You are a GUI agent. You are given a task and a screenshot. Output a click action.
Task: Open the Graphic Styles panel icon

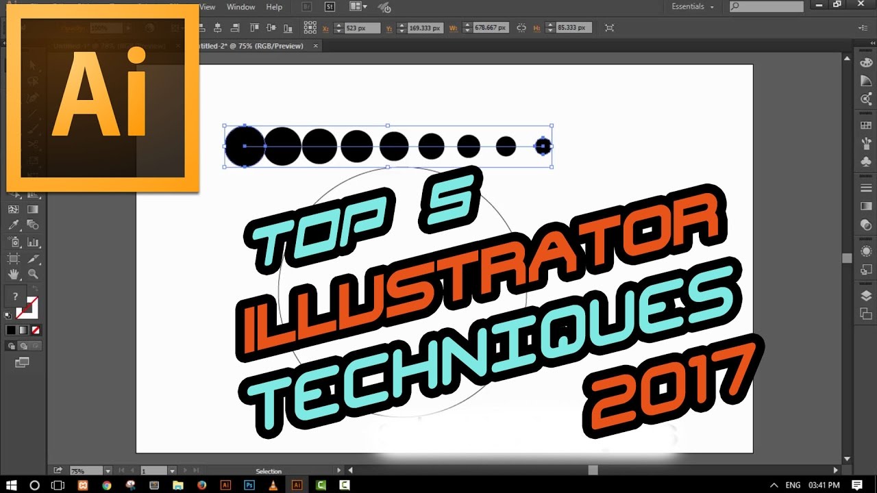tap(866, 269)
